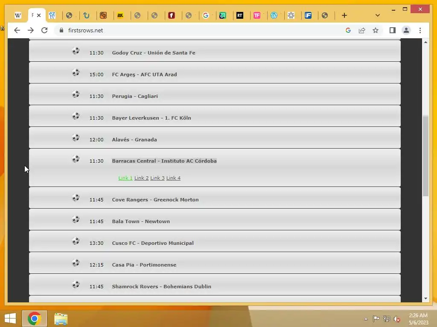The image size is (437, 327).
Task: Open the browser side panel
Action: (393, 30)
